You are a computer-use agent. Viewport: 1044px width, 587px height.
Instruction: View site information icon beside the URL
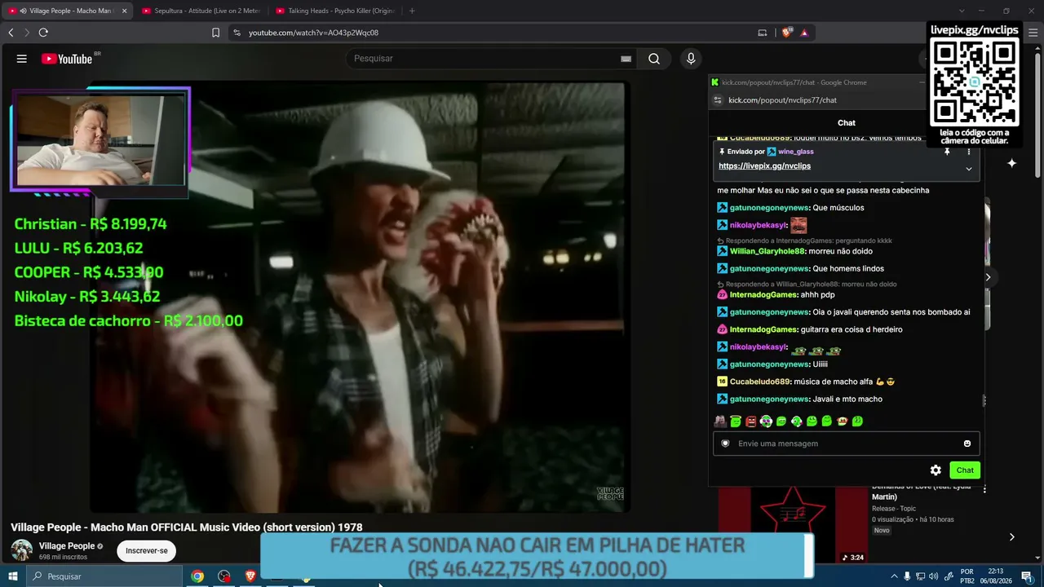(x=237, y=33)
